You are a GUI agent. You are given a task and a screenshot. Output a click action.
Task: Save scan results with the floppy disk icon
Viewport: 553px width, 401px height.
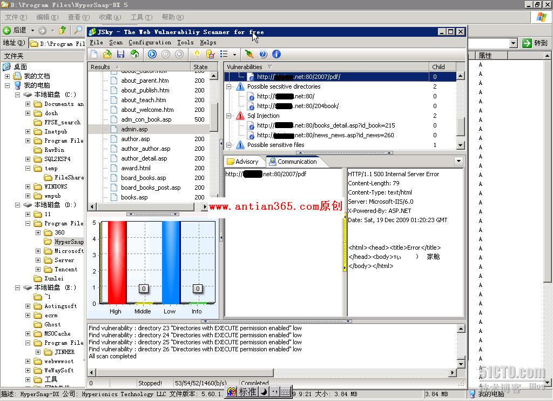click(120, 54)
